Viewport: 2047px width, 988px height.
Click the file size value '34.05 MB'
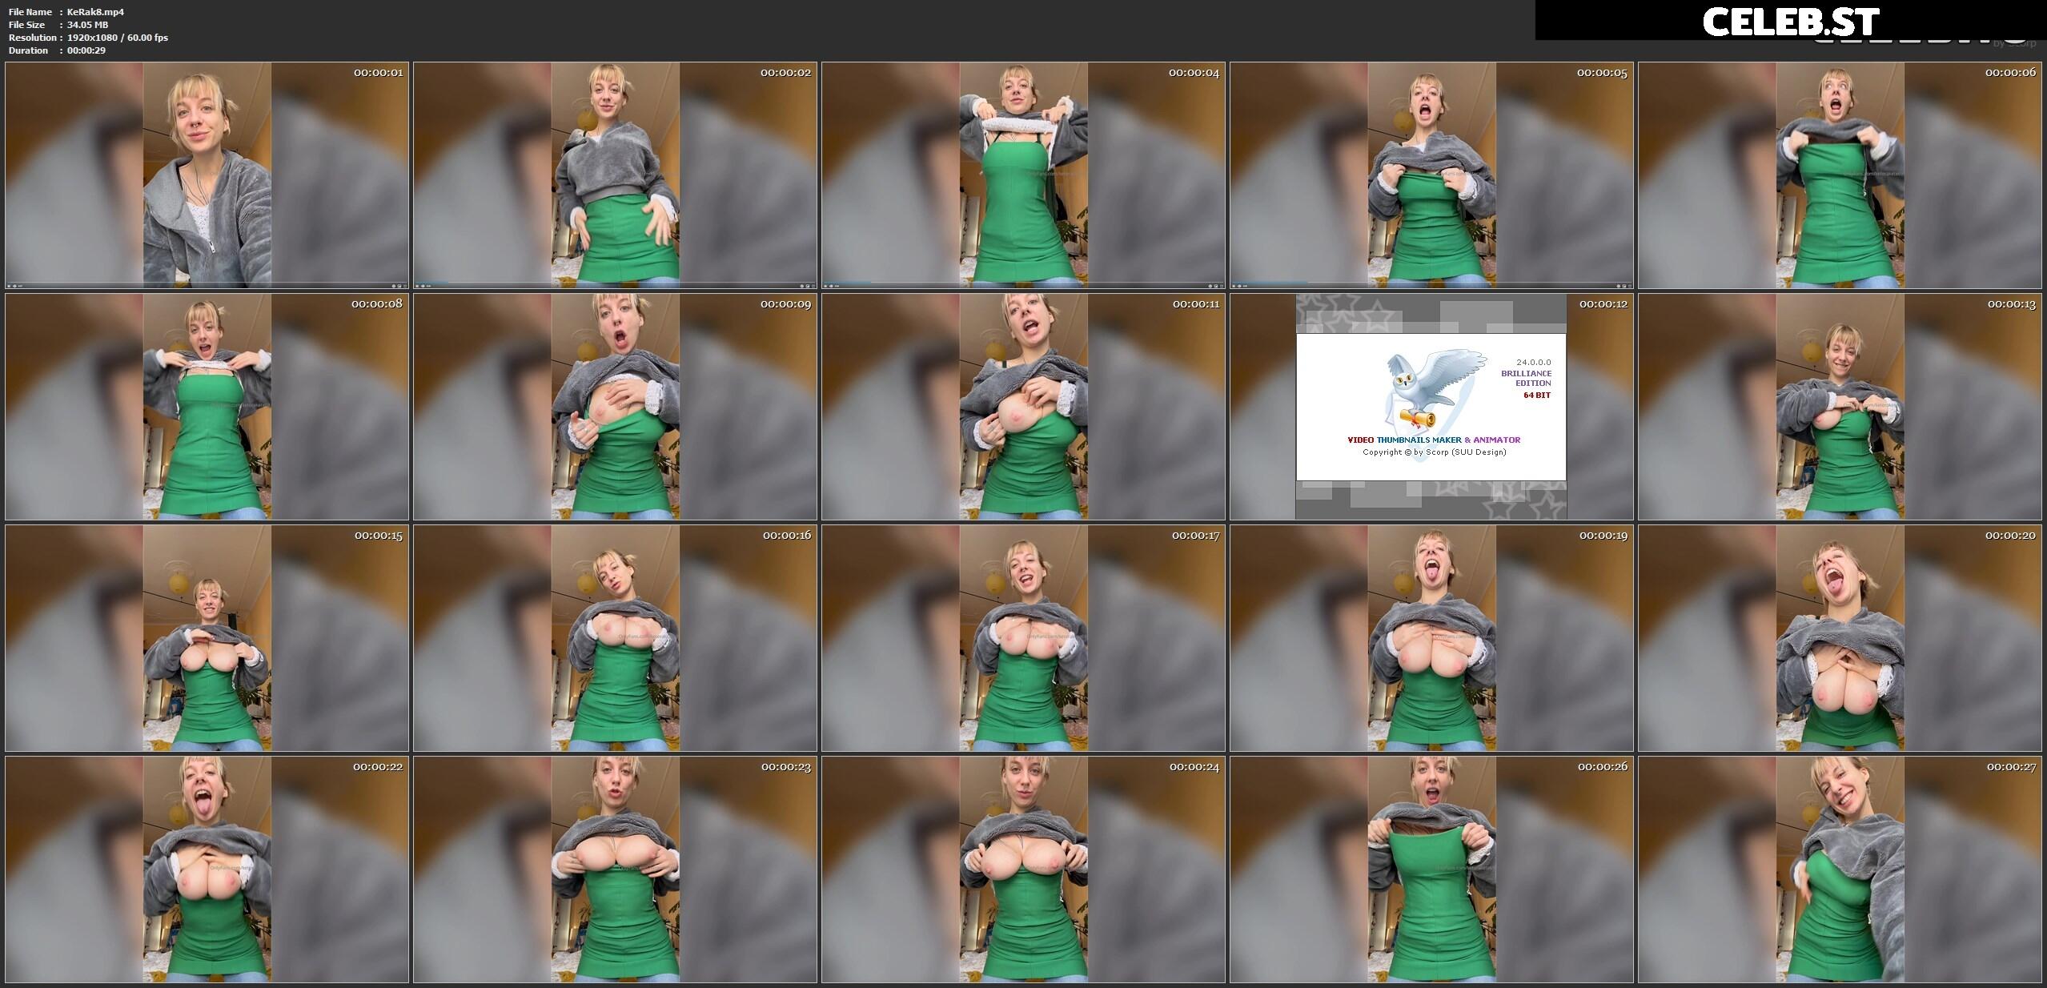coord(88,25)
